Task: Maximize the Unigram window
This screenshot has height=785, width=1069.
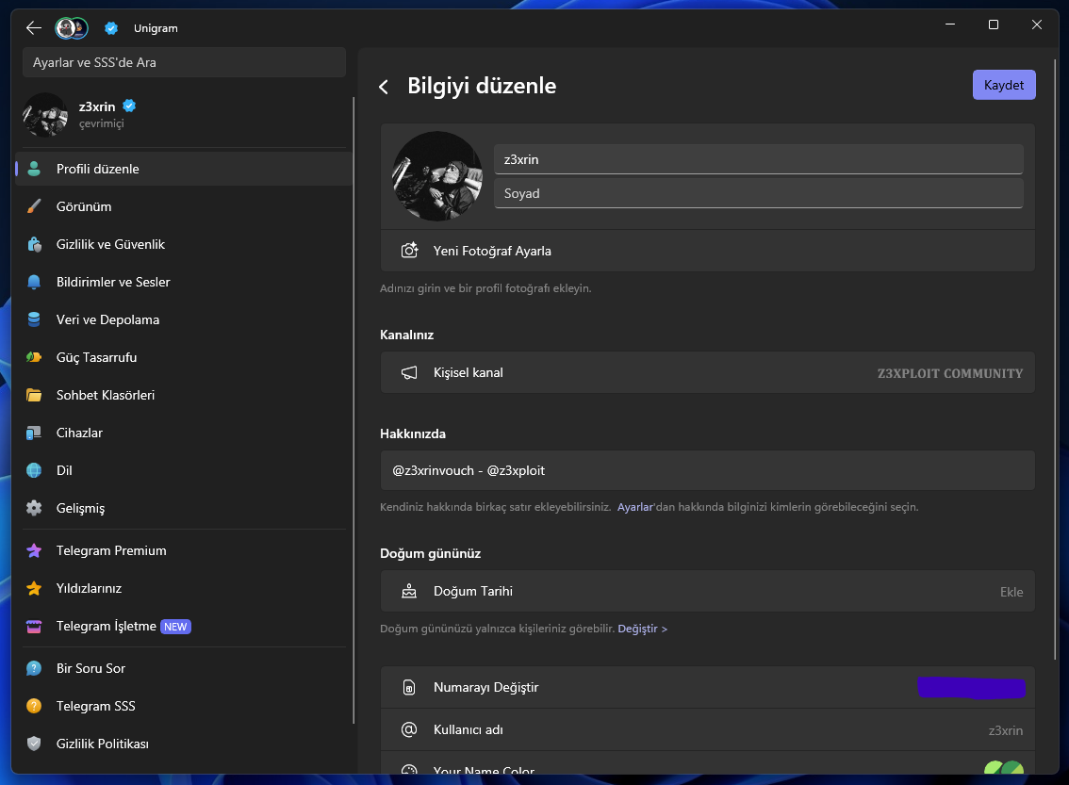Action: point(994,25)
